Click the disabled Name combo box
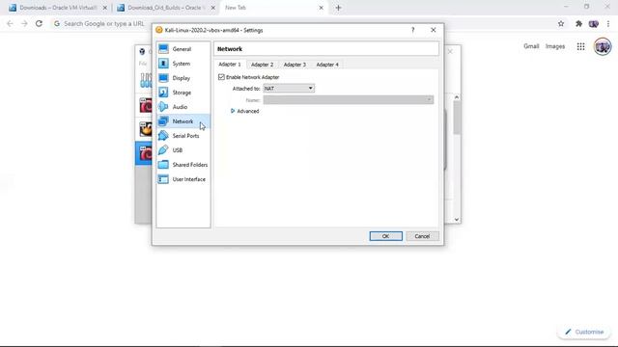This screenshot has height=347, width=618. pyautogui.click(x=349, y=100)
